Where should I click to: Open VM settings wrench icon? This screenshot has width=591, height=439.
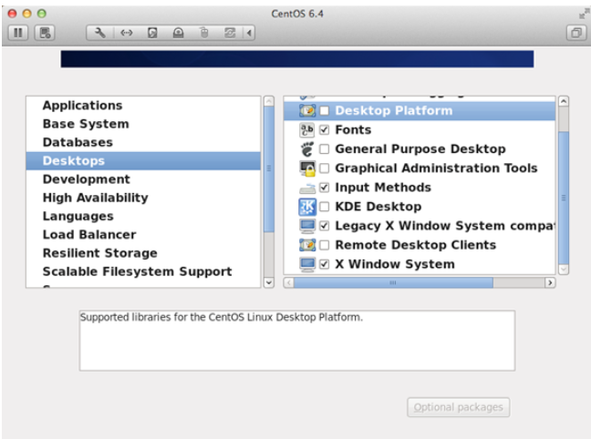pyautogui.click(x=100, y=33)
